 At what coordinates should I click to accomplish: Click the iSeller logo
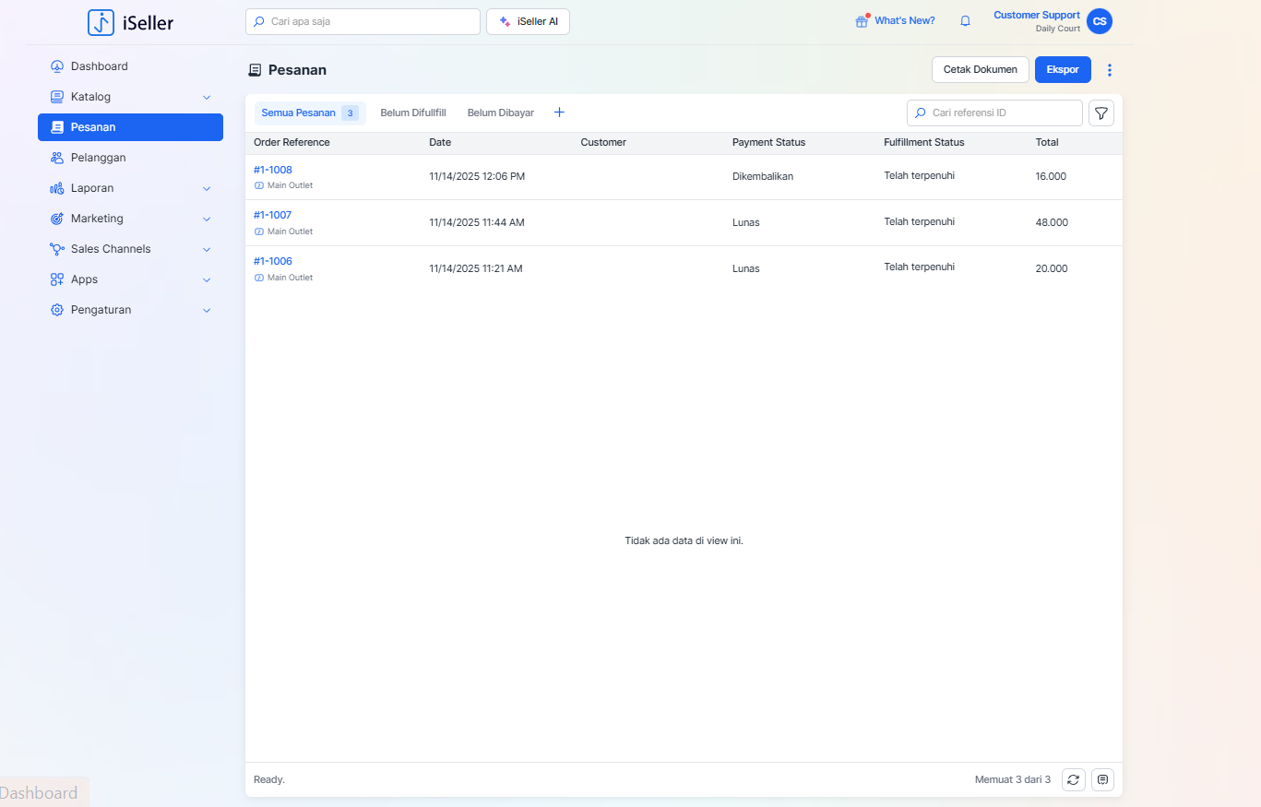(x=131, y=22)
